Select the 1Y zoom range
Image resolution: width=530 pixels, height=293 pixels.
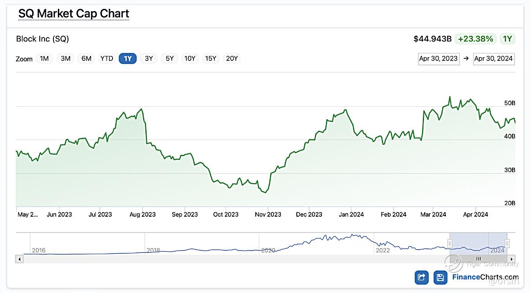(x=128, y=58)
